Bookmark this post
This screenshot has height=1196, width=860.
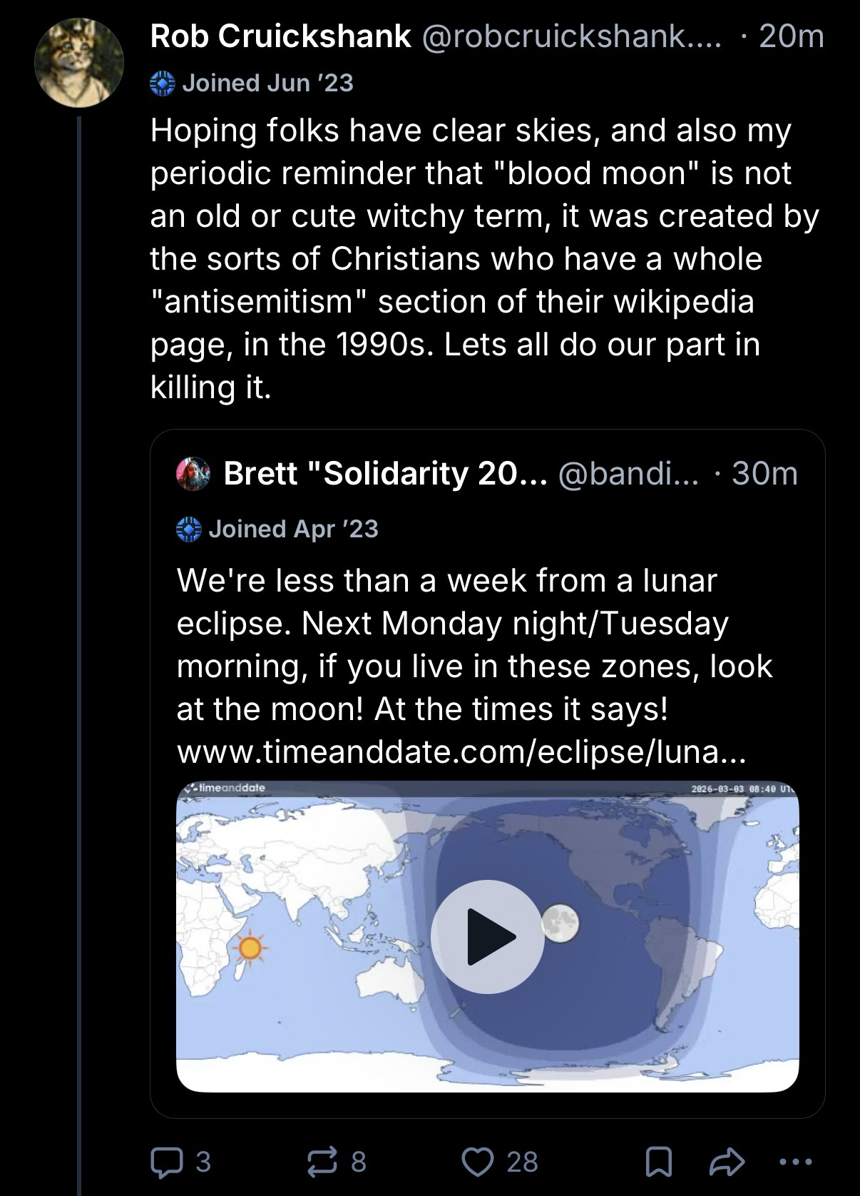pos(657,1162)
